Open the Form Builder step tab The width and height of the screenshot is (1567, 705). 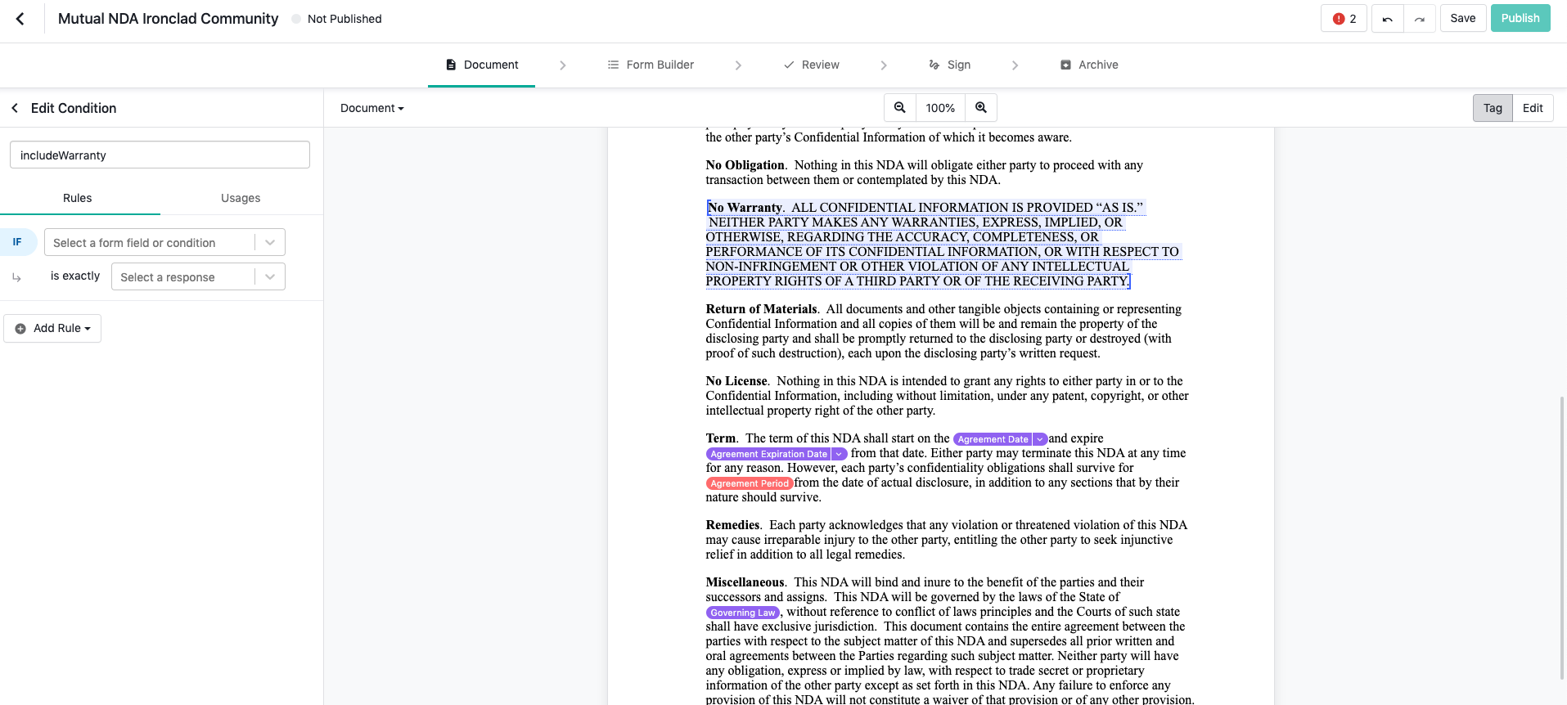pyautogui.click(x=651, y=65)
